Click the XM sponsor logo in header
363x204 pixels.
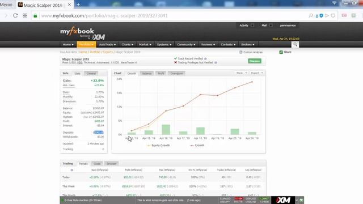[x=99, y=37]
